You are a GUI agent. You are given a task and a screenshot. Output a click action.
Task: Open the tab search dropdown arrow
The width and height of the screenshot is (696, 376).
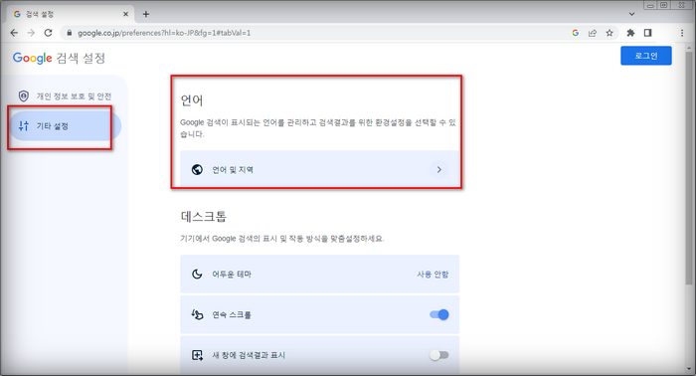(x=631, y=14)
